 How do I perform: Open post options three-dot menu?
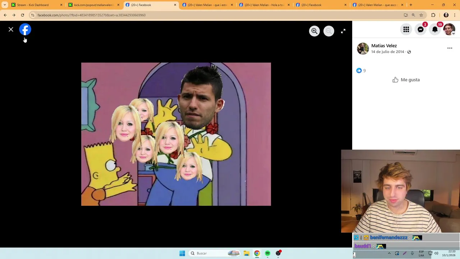(450, 48)
